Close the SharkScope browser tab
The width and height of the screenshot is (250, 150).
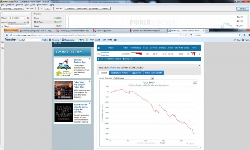pos(203,31)
